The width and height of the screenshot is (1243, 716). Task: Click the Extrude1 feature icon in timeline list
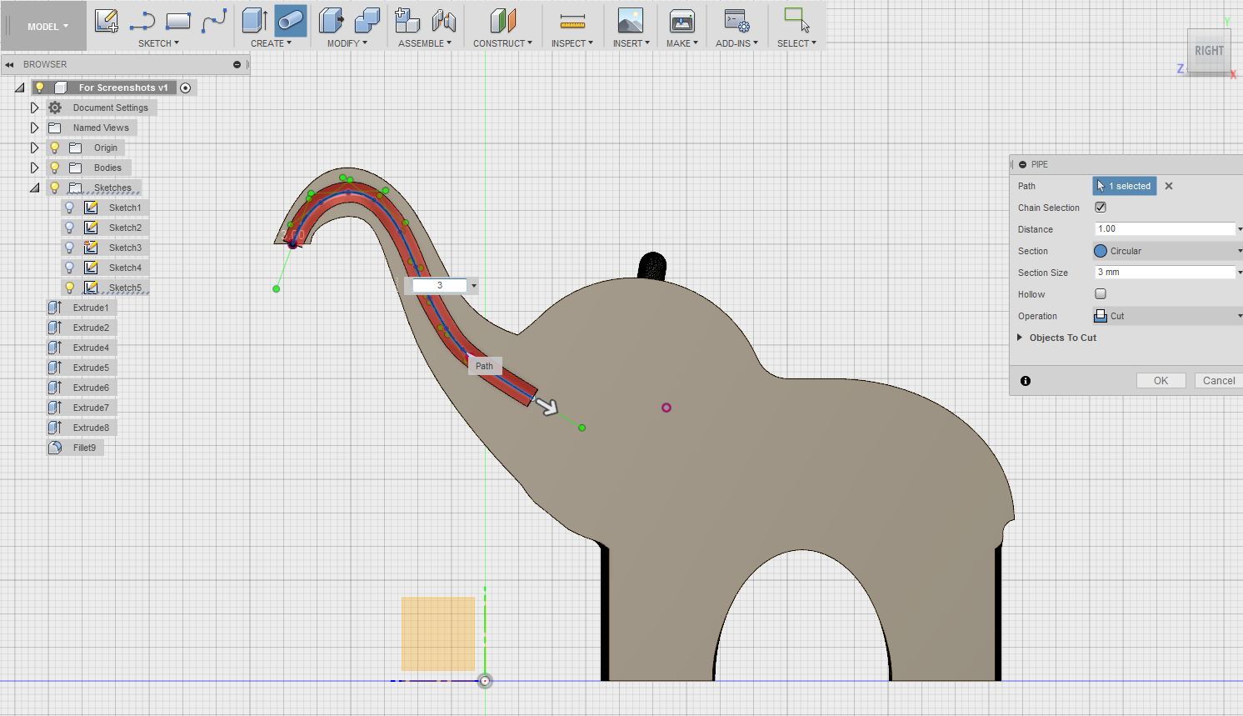pyautogui.click(x=55, y=308)
